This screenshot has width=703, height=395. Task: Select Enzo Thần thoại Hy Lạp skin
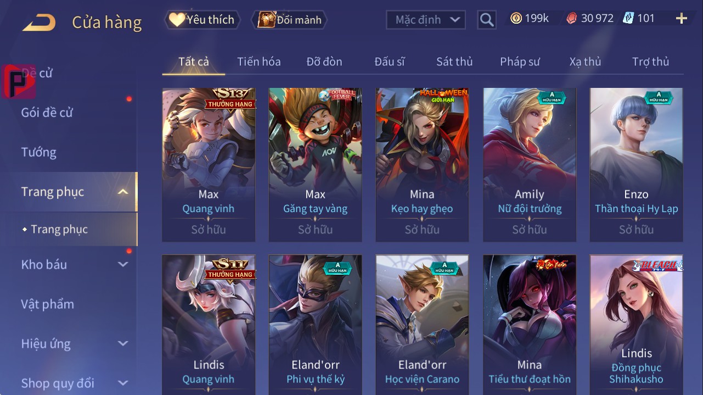click(x=636, y=165)
